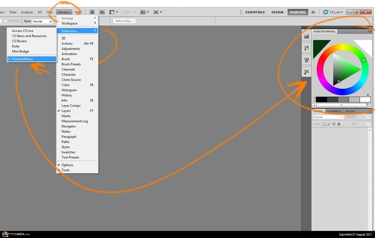Click the layer Fill input field
The width and height of the screenshot is (375, 238).
tap(362, 124)
